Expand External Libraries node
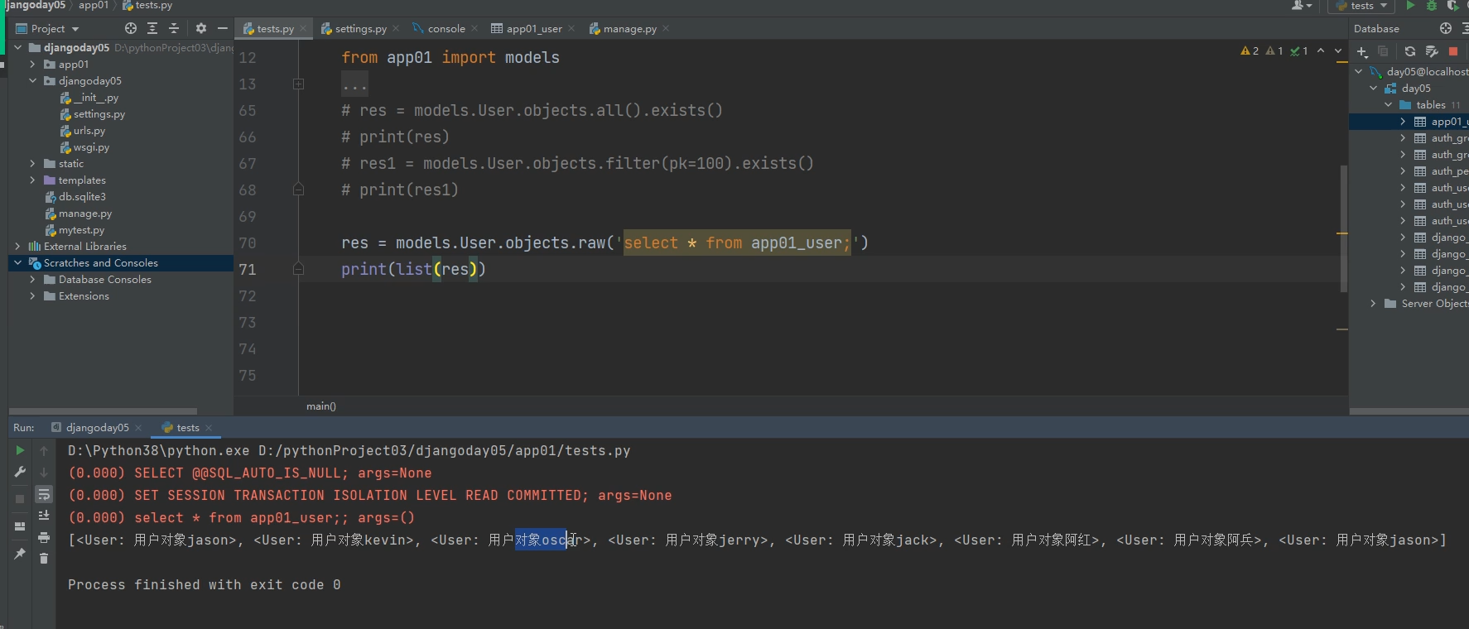The height and width of the screenshot is (629, 1469). click(x=17, y=247)
